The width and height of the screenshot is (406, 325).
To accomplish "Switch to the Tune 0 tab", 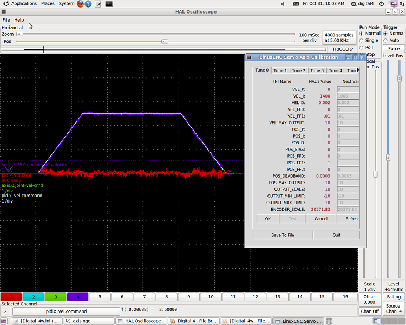I will click(262, 70).
